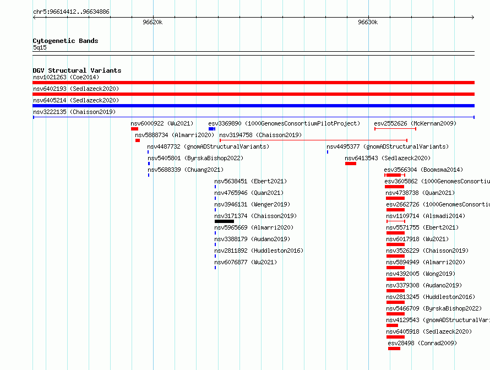490x370 pixels.
Task: Click the DGV Structural Variants track title
Action: pos(77,70)
